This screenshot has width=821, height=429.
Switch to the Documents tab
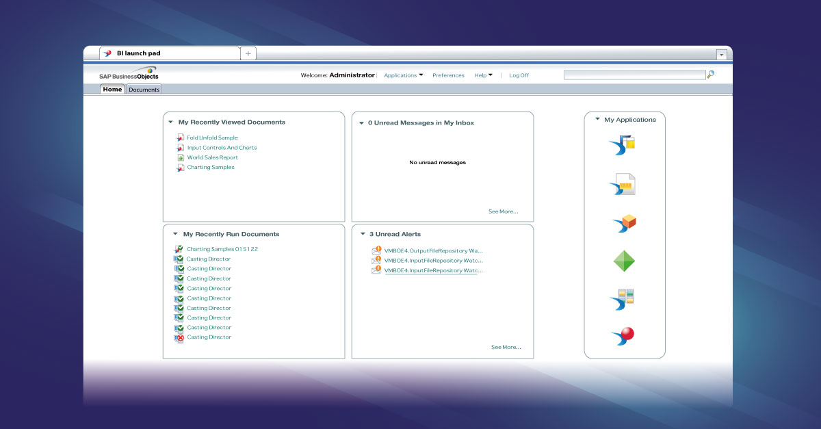pyautogui.click(x=144, y=90)
